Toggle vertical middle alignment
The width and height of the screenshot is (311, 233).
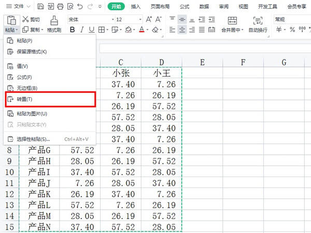pyautogui.click(x=182, y=19)
